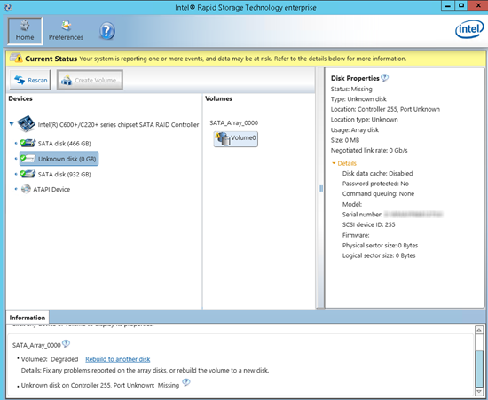Click the Rescan button

coord(30,80)
